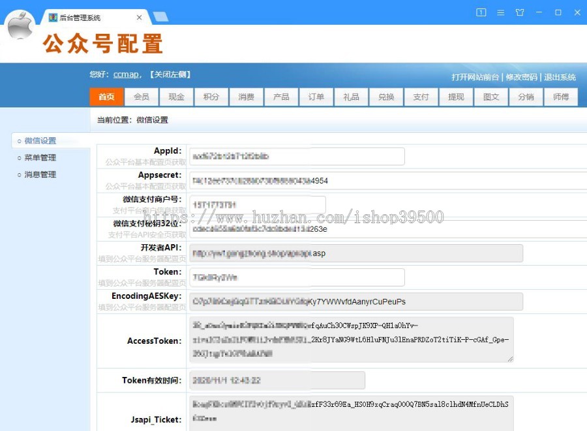
Task: Click the EncodingAESKey: label
Action: coord(146,296)
